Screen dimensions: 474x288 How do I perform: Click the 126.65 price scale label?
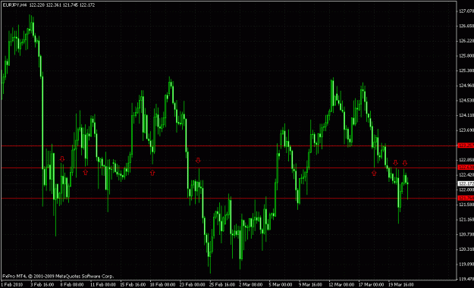(466, 26)
